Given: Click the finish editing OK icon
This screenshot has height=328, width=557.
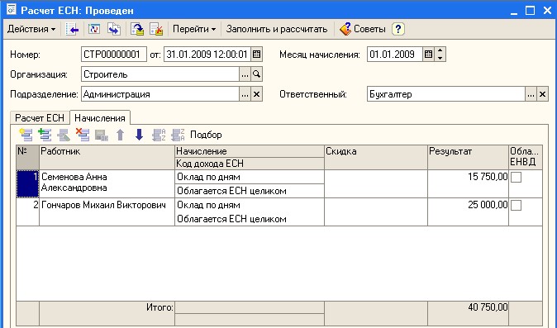Looking at the screenshot, I should 102,135.
